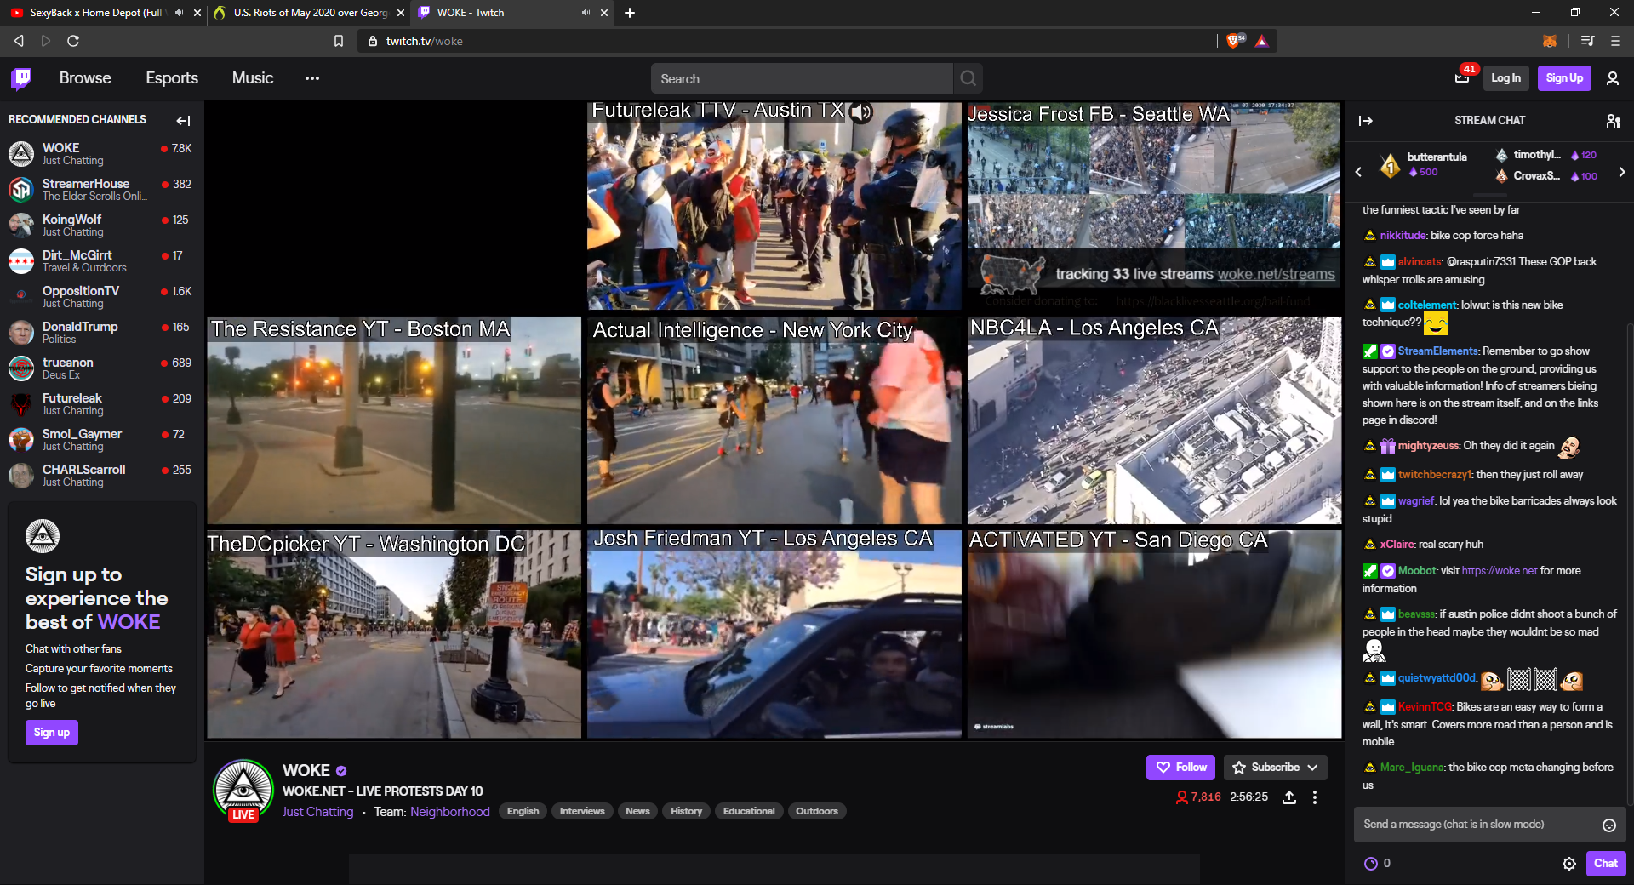The image size is (1634, 885).
Task: Close the U.S. Riots of May 2020 tab
Action: coord(401,13)
